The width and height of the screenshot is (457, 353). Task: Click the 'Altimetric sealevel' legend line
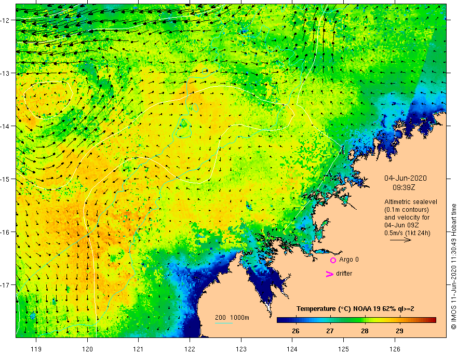[411, 202]
